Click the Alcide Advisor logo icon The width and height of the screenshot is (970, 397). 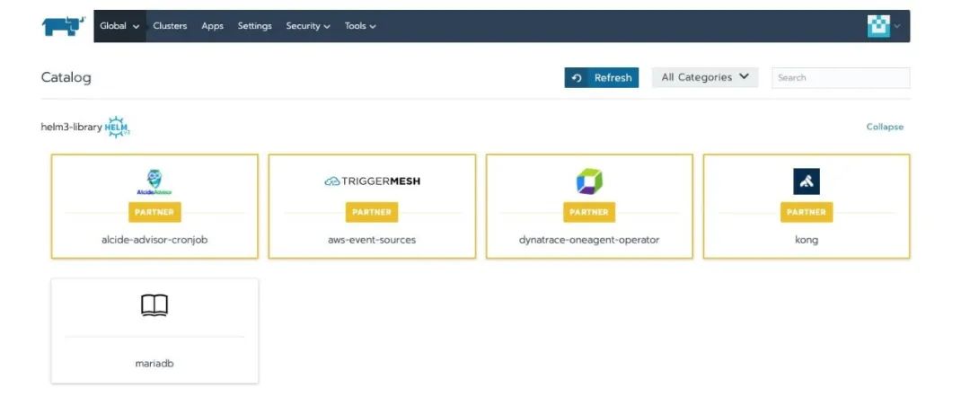point(154,181)
